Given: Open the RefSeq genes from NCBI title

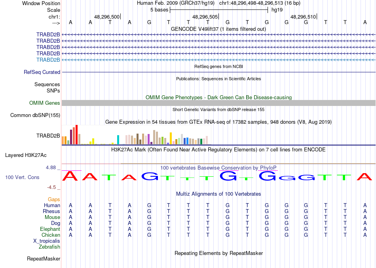Looking at the screenshot, I should [x=218, y=66].
